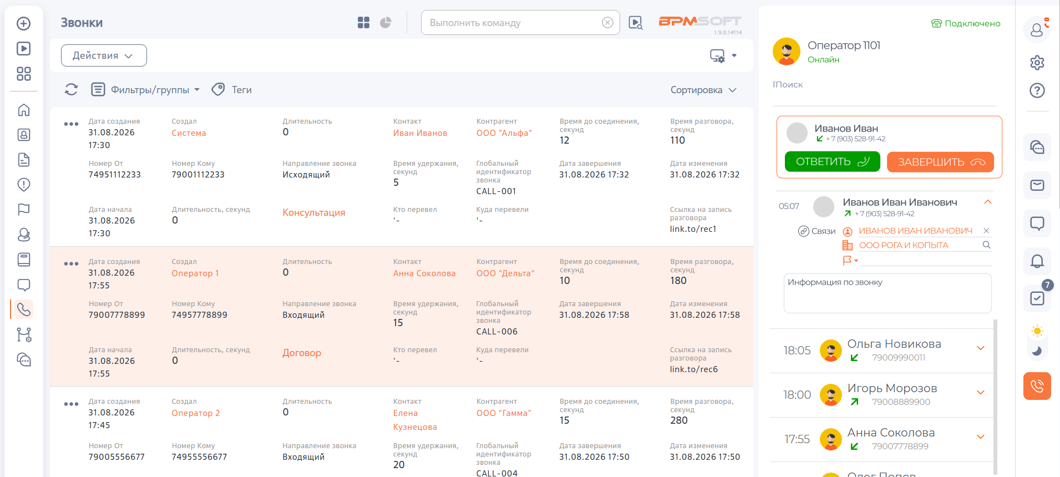
Task: Switch to analytics pie-chart view icon
Action: [x=386, y=23]
